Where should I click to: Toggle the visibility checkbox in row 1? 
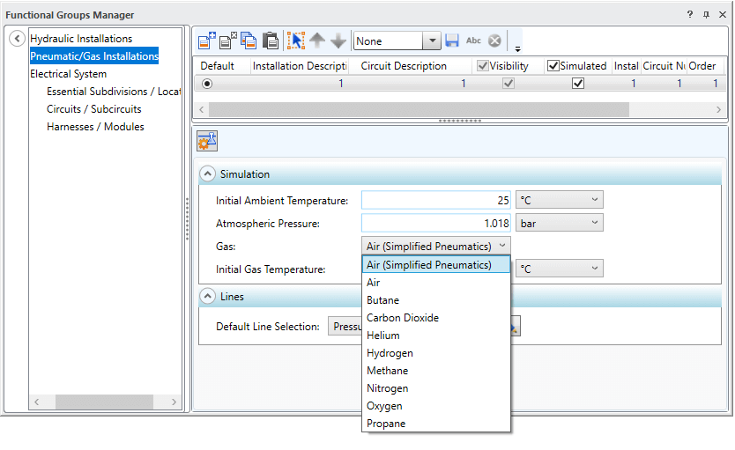point(509,84)
